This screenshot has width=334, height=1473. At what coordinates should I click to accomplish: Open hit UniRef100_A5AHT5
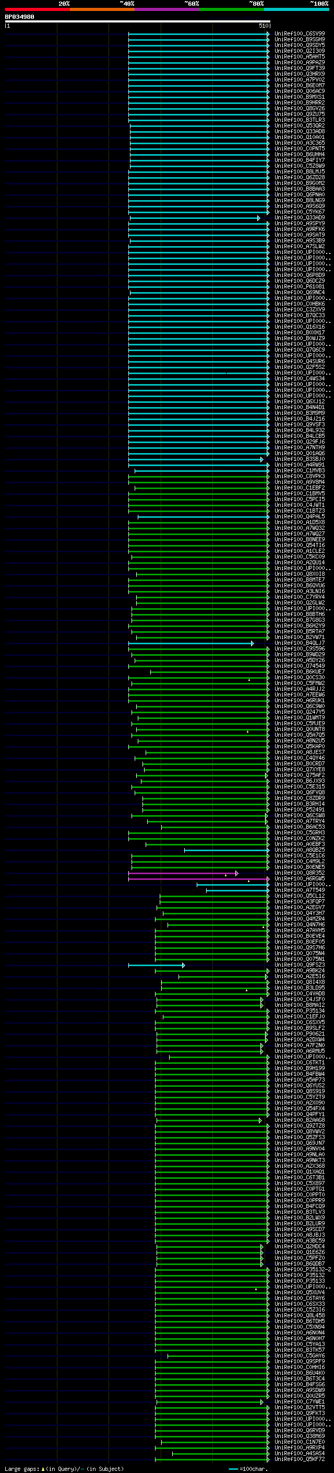coord(299,56)
